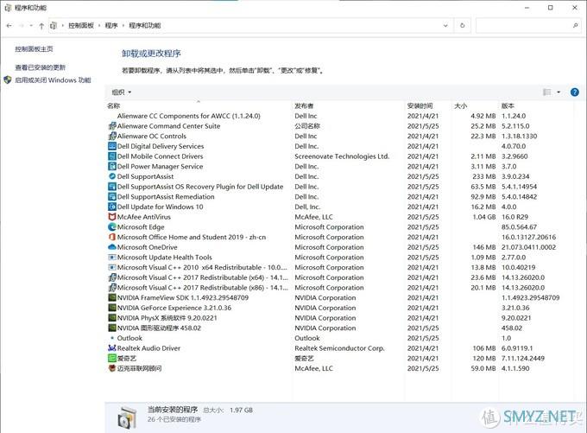Click inside the search input field

coord(524,25)
